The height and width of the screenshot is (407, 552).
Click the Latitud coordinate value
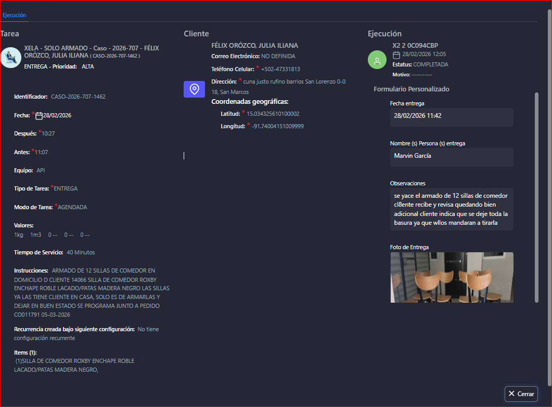(273, 114)
